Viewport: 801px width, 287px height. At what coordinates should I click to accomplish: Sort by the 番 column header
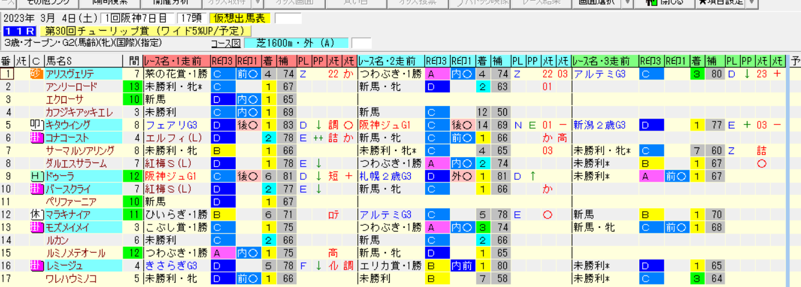pyautogui.click(x=7, y=61)
